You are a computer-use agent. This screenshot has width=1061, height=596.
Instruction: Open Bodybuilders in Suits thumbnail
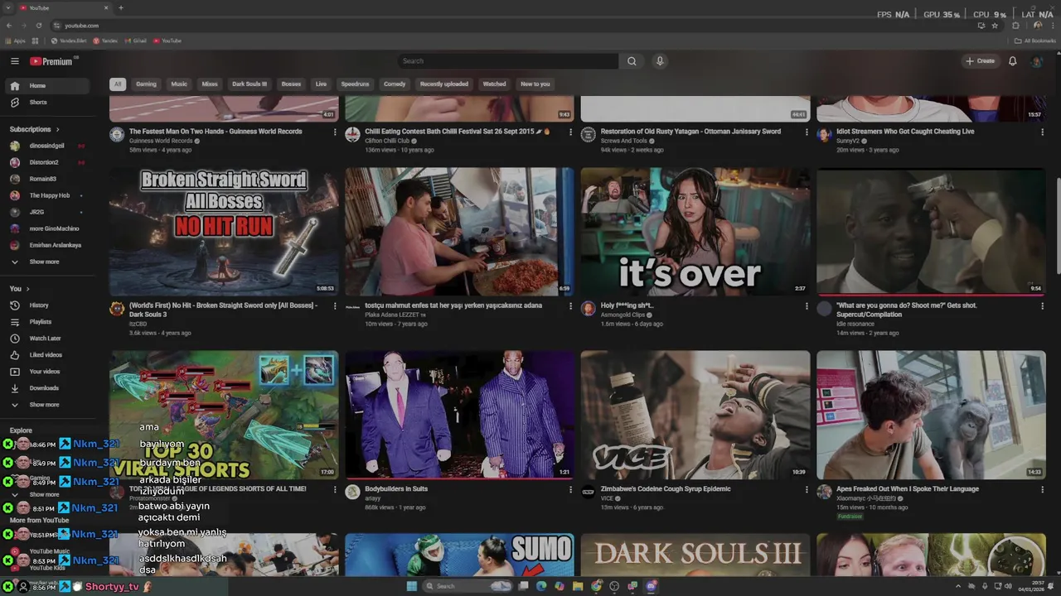tap(459, 415)
